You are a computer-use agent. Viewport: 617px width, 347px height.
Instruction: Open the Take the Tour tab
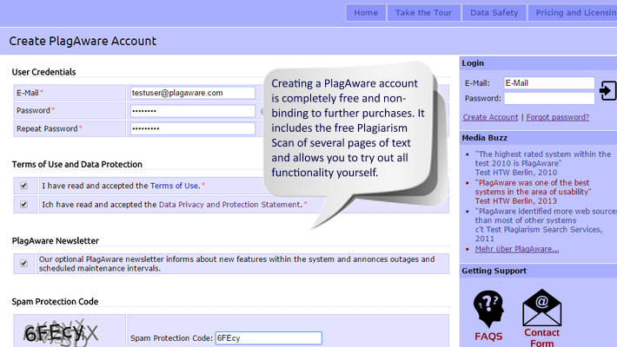tap(424, 12)
